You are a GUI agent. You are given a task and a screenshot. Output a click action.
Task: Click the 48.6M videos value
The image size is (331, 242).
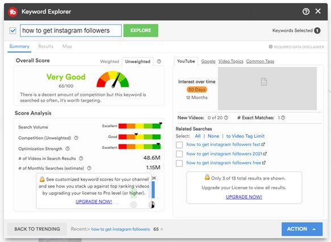[x=152, y=158]
